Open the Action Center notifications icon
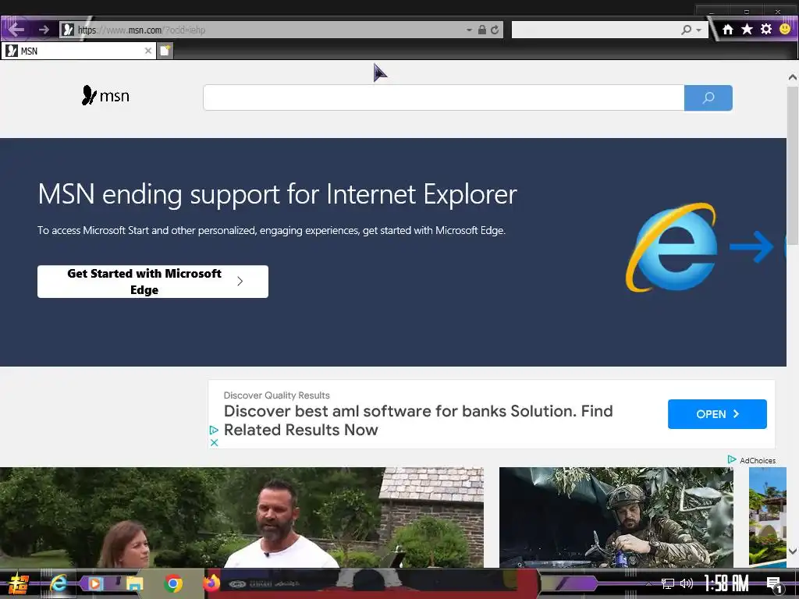Viewport: 799px width, 599px height. tap(775, 585)
